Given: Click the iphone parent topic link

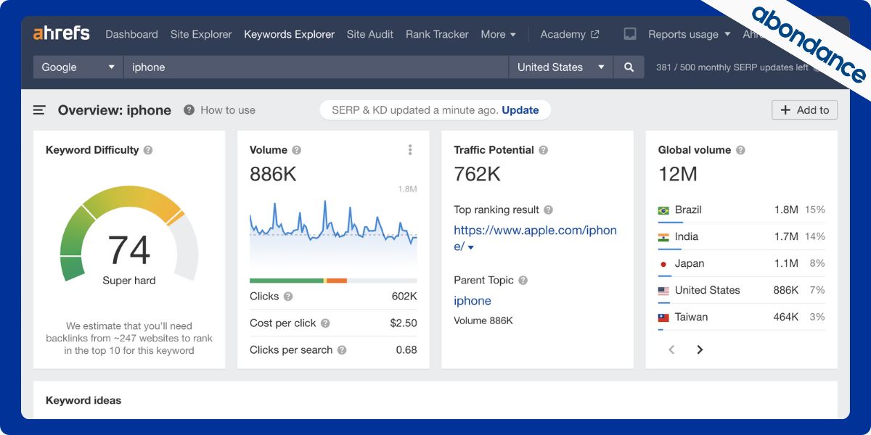Looking at the screenshot, I should [473, 301].
